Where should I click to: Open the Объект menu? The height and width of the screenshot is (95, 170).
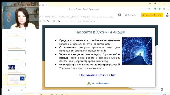[54, 17]
